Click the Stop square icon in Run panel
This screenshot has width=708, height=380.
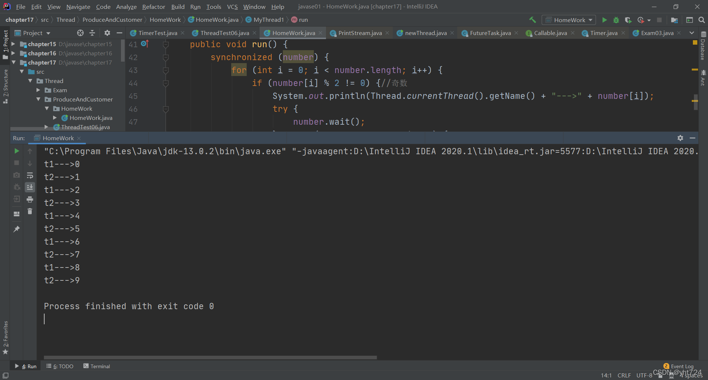click(x=17, y=163)
